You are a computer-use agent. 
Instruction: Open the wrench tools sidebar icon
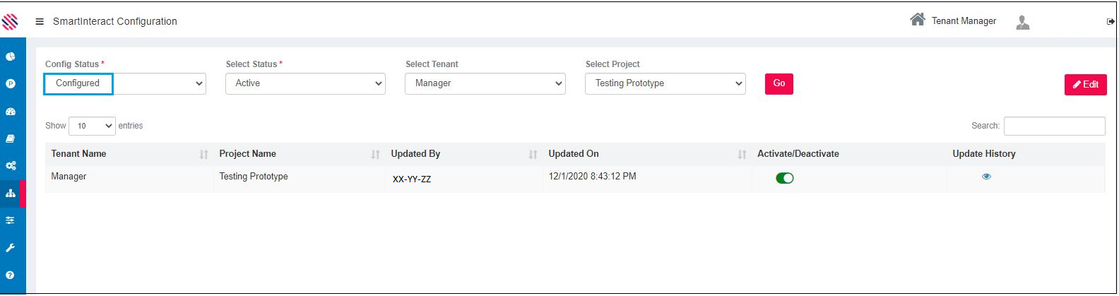point(11,248)
